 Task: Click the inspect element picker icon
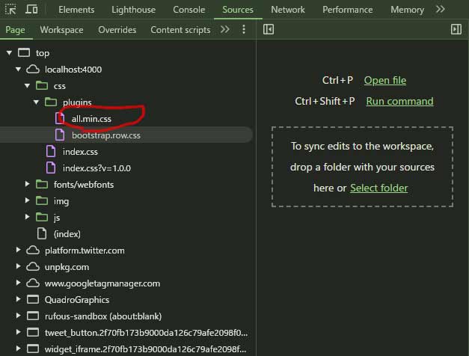[10, 10]
